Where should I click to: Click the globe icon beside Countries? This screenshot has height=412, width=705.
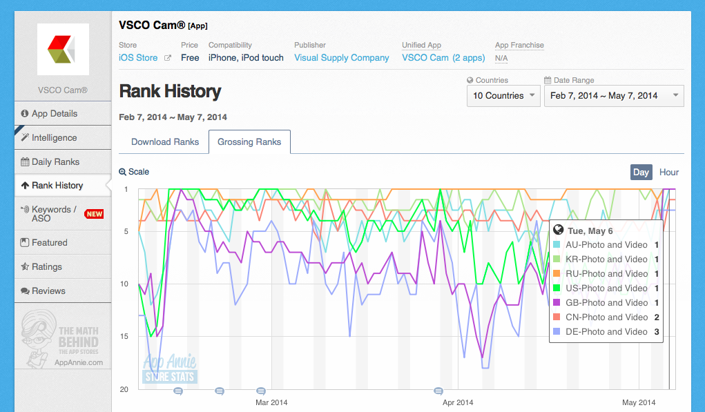[x=470, y=80]
